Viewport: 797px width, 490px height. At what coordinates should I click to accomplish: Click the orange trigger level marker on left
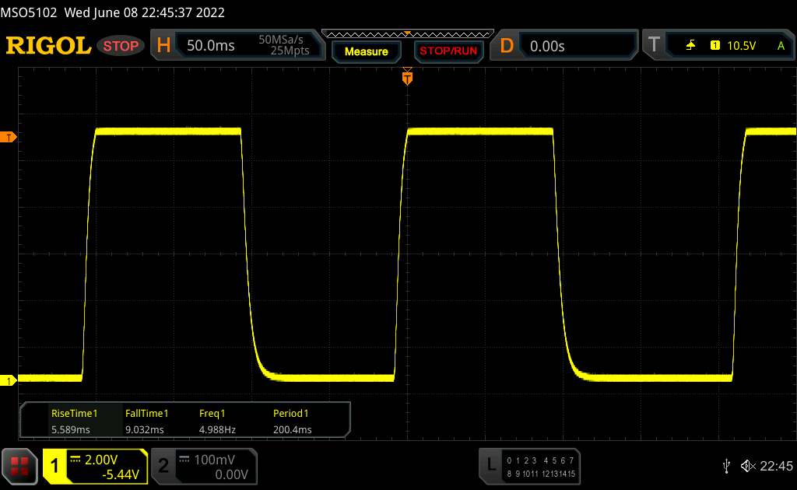[9, 138]
